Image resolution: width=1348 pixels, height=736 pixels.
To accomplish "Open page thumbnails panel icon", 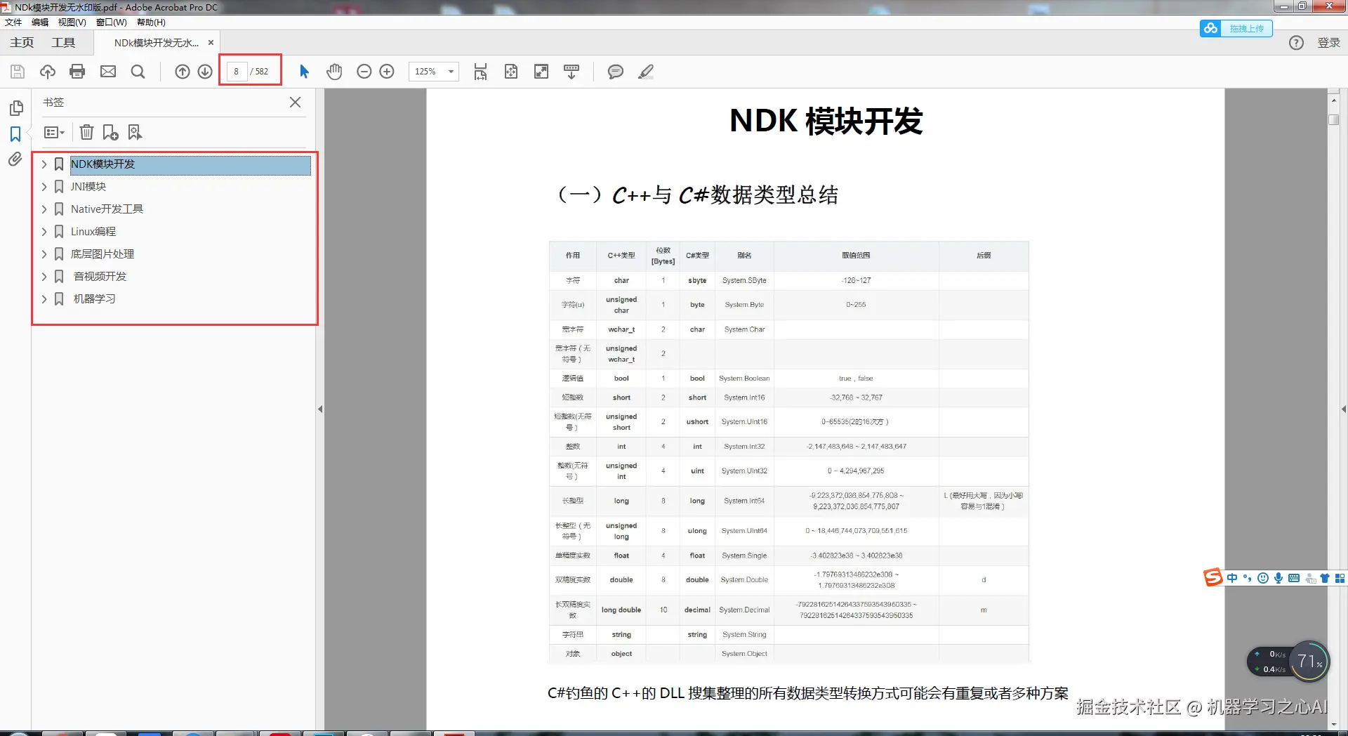I will pyautogui.click(x=16, y=108).
